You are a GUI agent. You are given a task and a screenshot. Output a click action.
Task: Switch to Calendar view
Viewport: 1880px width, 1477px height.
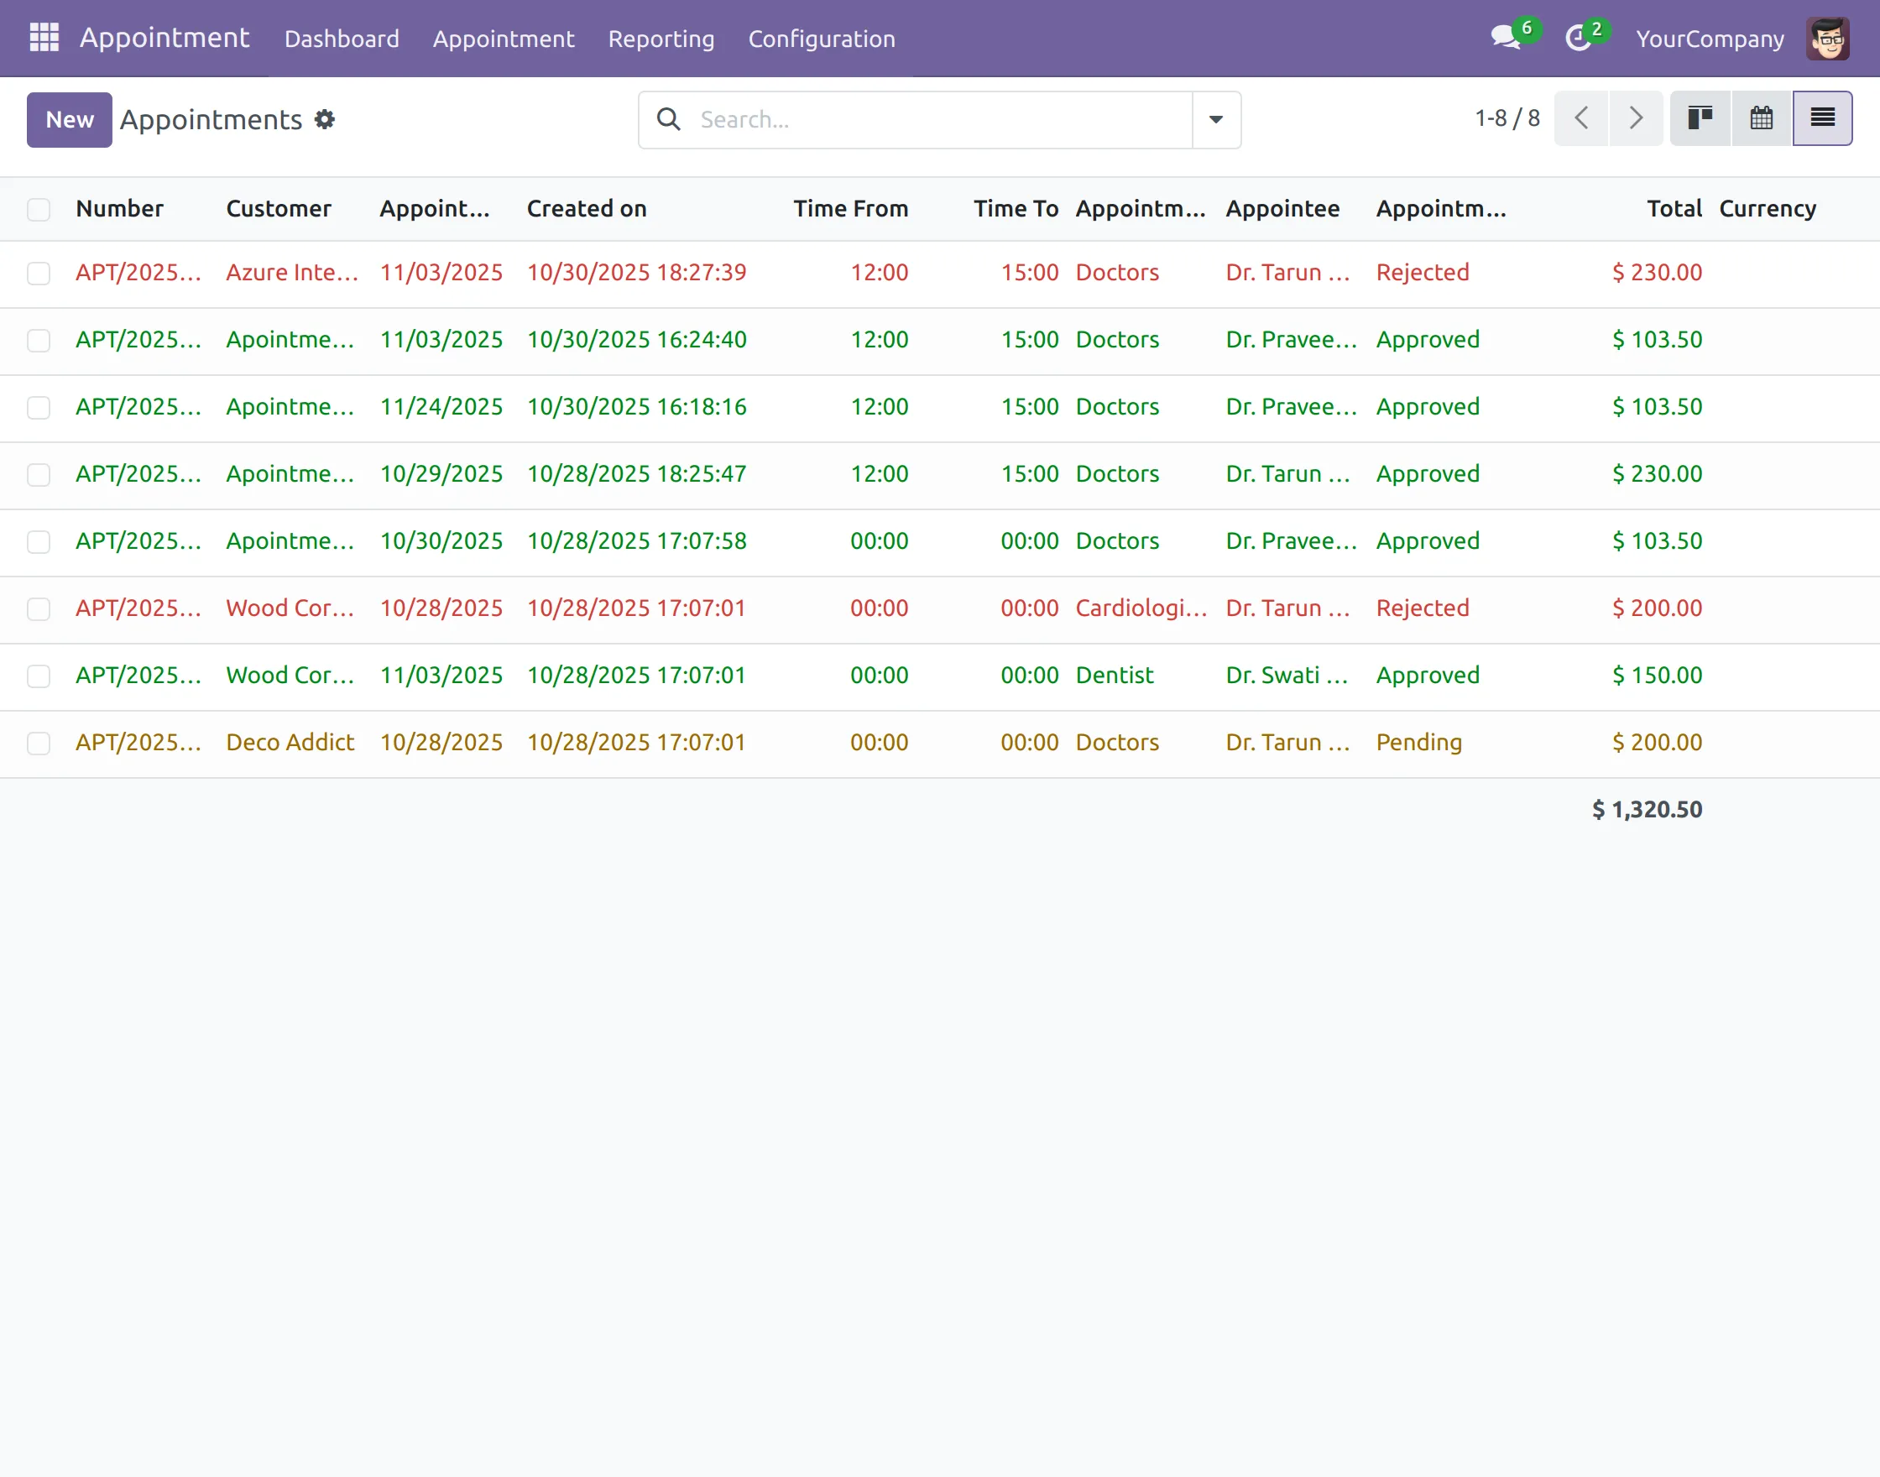pos(1762,117)
